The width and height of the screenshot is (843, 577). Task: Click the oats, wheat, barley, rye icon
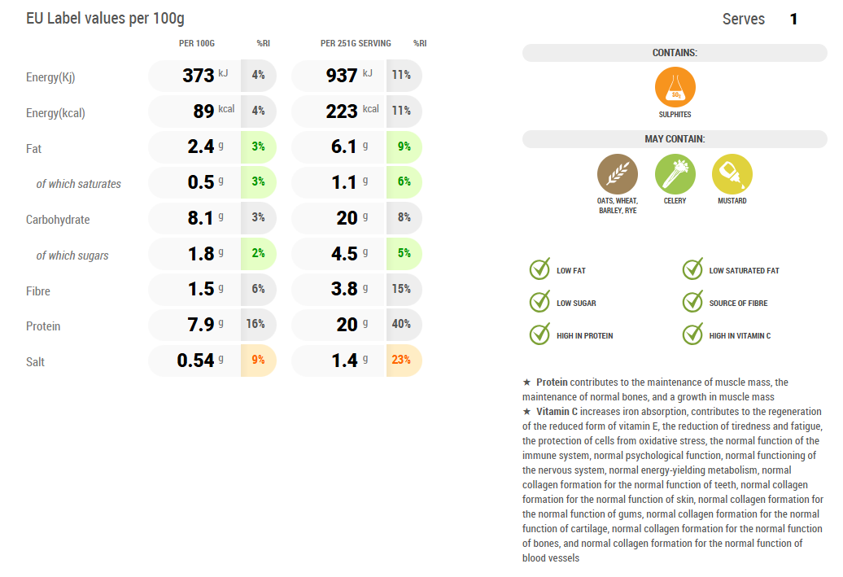tap(618, 173)
